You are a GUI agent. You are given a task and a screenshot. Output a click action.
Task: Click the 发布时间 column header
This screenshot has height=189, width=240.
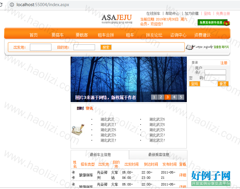169,164
